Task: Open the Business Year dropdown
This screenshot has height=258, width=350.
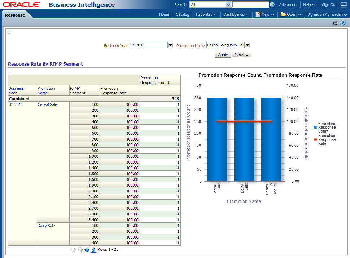Action: [x=170, y=45]
